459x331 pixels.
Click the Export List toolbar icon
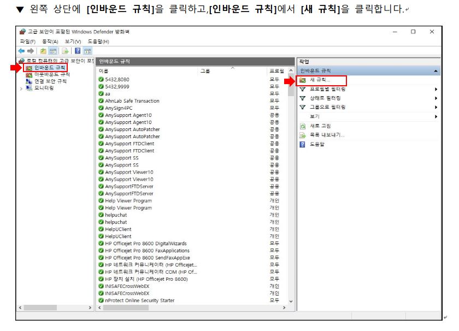[x=65, y=51]
